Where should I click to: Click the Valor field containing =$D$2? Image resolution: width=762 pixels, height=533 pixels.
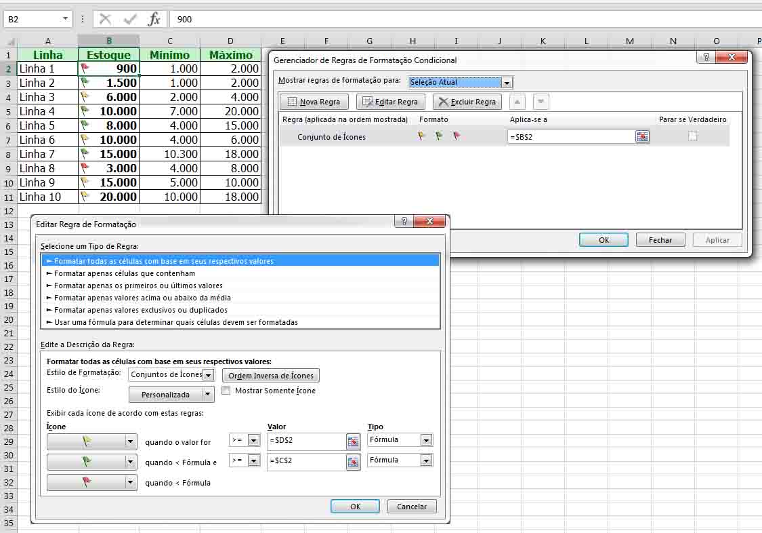point(306,441)
